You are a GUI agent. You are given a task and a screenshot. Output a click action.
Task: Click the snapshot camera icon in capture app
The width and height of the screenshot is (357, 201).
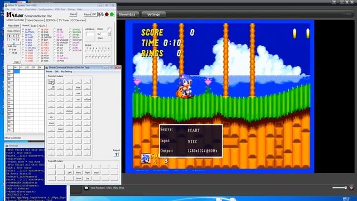click(x=86, y=188)
